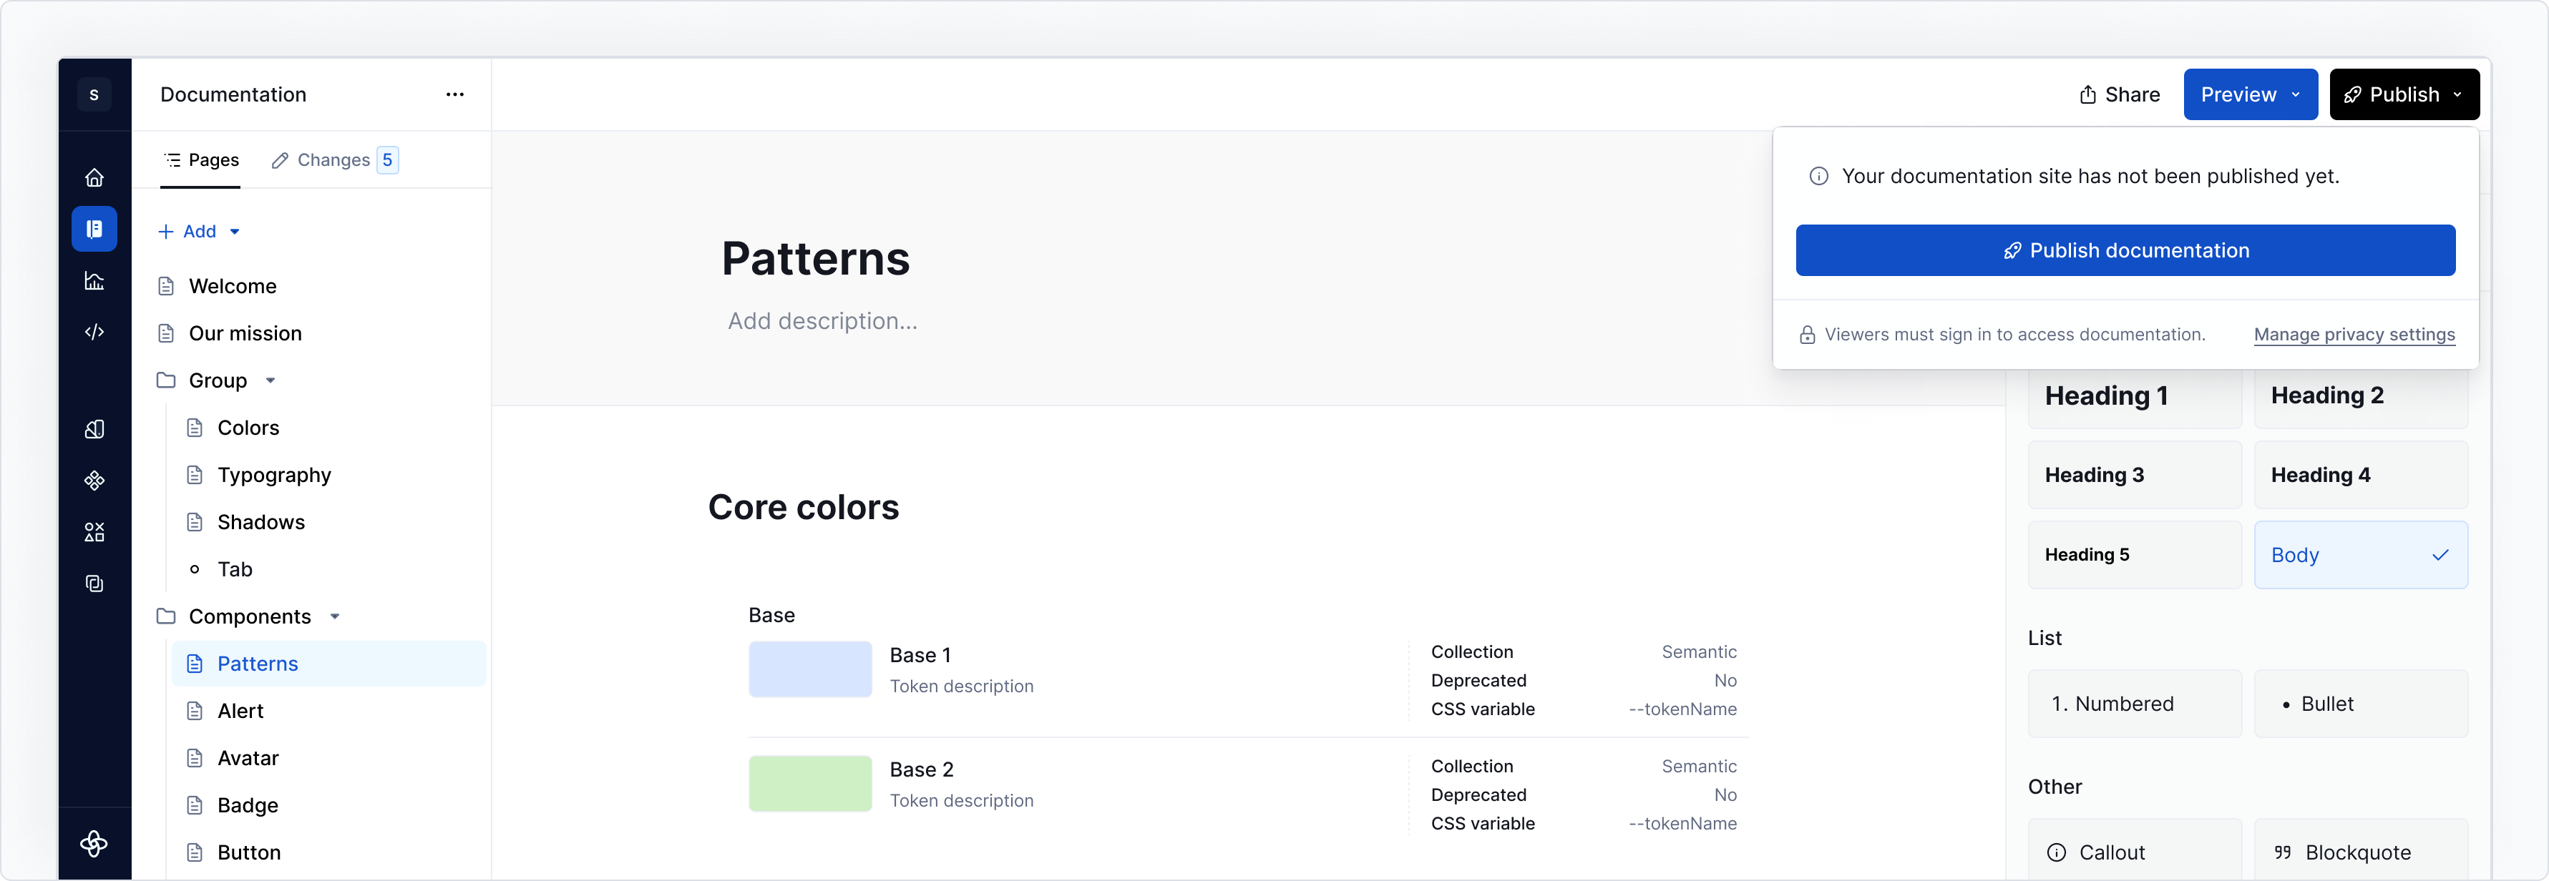Click the Publish documentation button
2549x881 pixels.
(x=2125, y=250)
